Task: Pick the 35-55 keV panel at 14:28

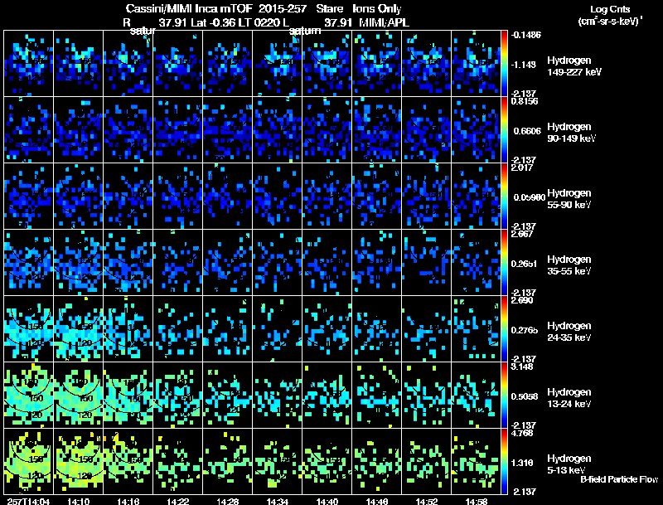Action: click(228, 262)
